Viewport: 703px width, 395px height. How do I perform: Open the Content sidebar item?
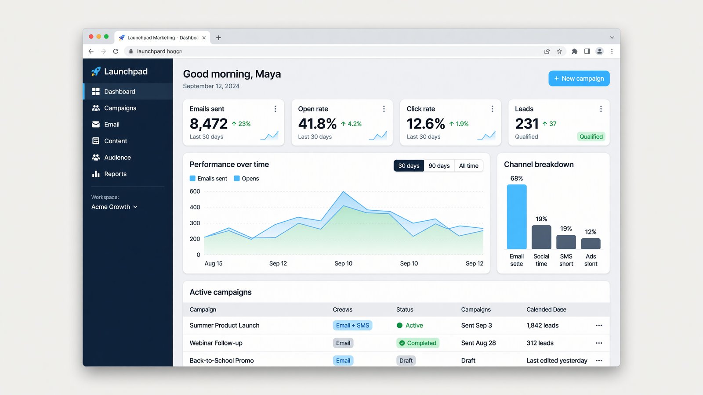click(x=128, y=141)
